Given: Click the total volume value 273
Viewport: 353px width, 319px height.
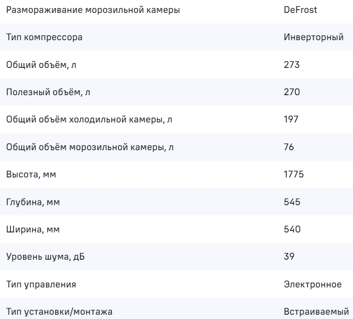Looking at the screenshot, I should point(291,65).
